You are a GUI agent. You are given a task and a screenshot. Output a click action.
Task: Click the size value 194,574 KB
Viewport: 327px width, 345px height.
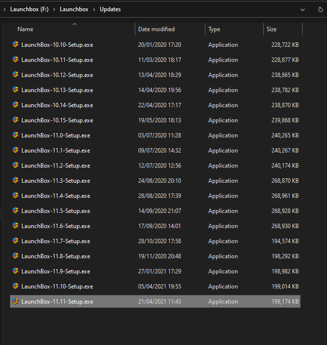(x=285, y=241)
